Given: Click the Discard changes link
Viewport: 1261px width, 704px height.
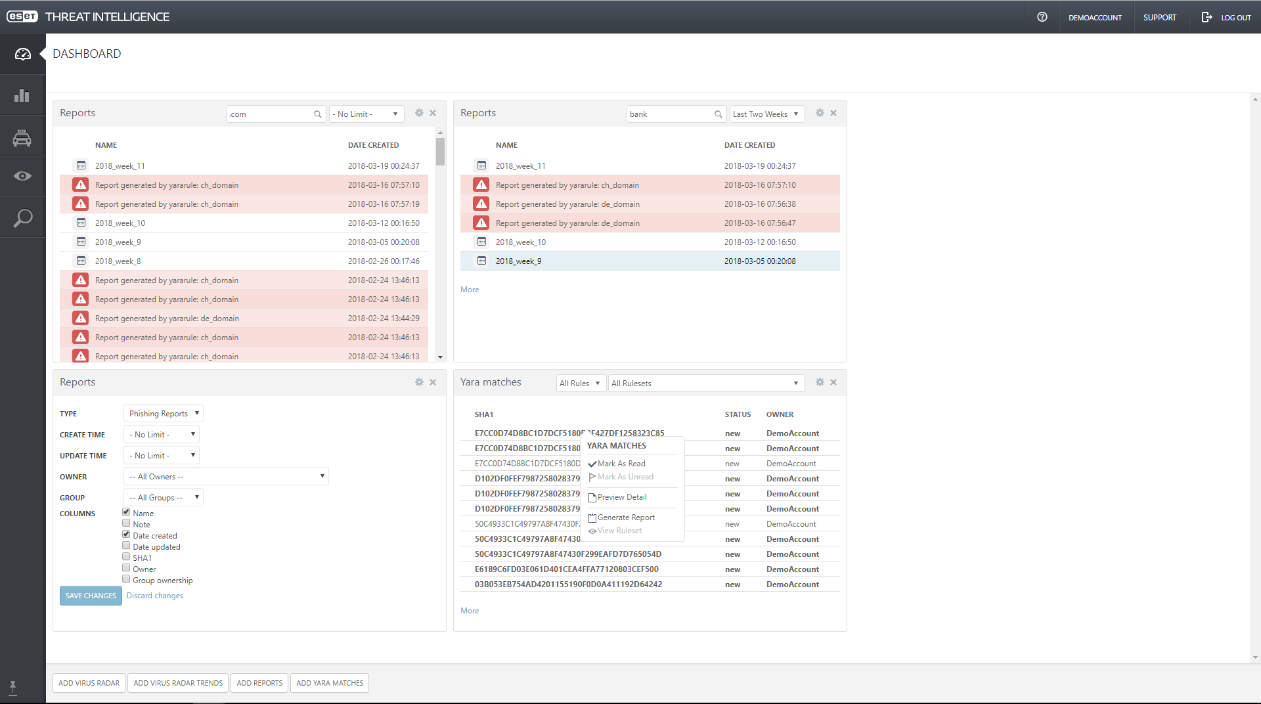Looking at the screenshot, I should tap(155, 596).
